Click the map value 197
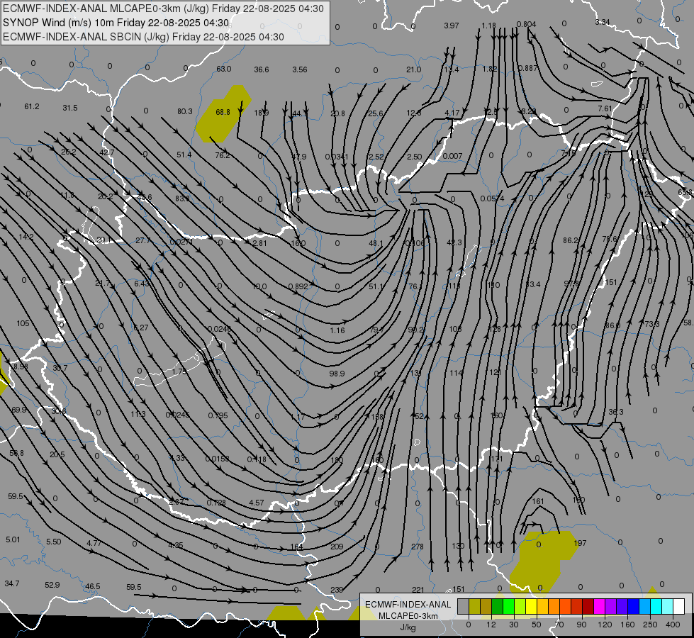 (x=580, y=543)
